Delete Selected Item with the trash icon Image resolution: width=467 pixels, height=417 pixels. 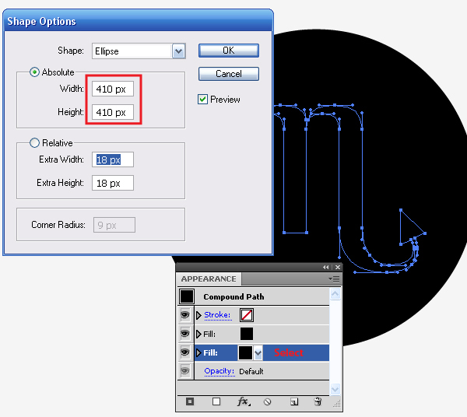point(318,401)
